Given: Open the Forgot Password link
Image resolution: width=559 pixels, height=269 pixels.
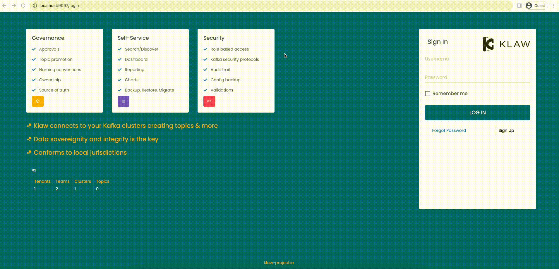Looking at the screenshot, I should (x=449, y=130).
